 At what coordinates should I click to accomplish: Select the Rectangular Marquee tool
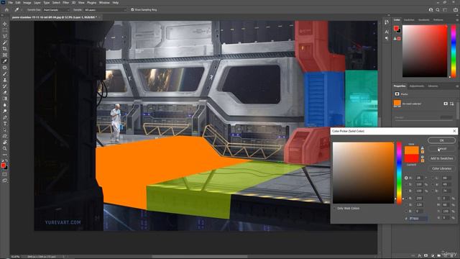(x=5, y=30)
